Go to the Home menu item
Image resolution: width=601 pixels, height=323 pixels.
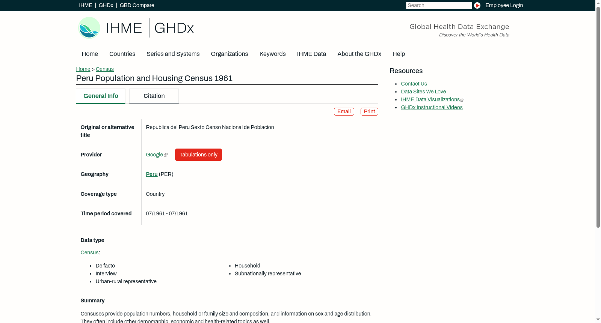pos(90,54)
